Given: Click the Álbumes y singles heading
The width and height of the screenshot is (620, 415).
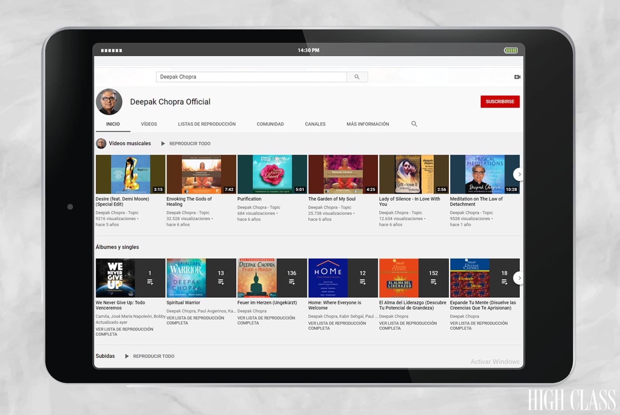Looking at the screenshot, I should (x=117, y=247).
